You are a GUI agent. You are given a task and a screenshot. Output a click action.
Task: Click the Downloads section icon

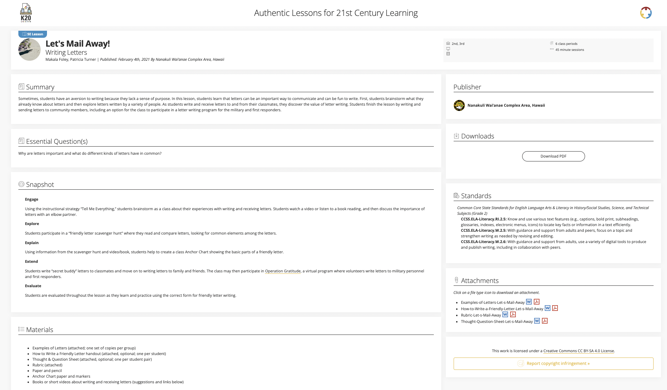click(x=456, y=136)
